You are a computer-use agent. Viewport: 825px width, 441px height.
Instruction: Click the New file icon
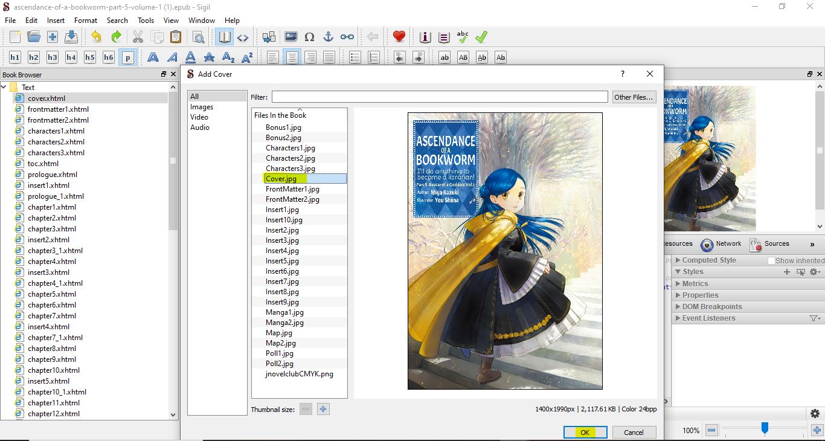coord(15,37)
